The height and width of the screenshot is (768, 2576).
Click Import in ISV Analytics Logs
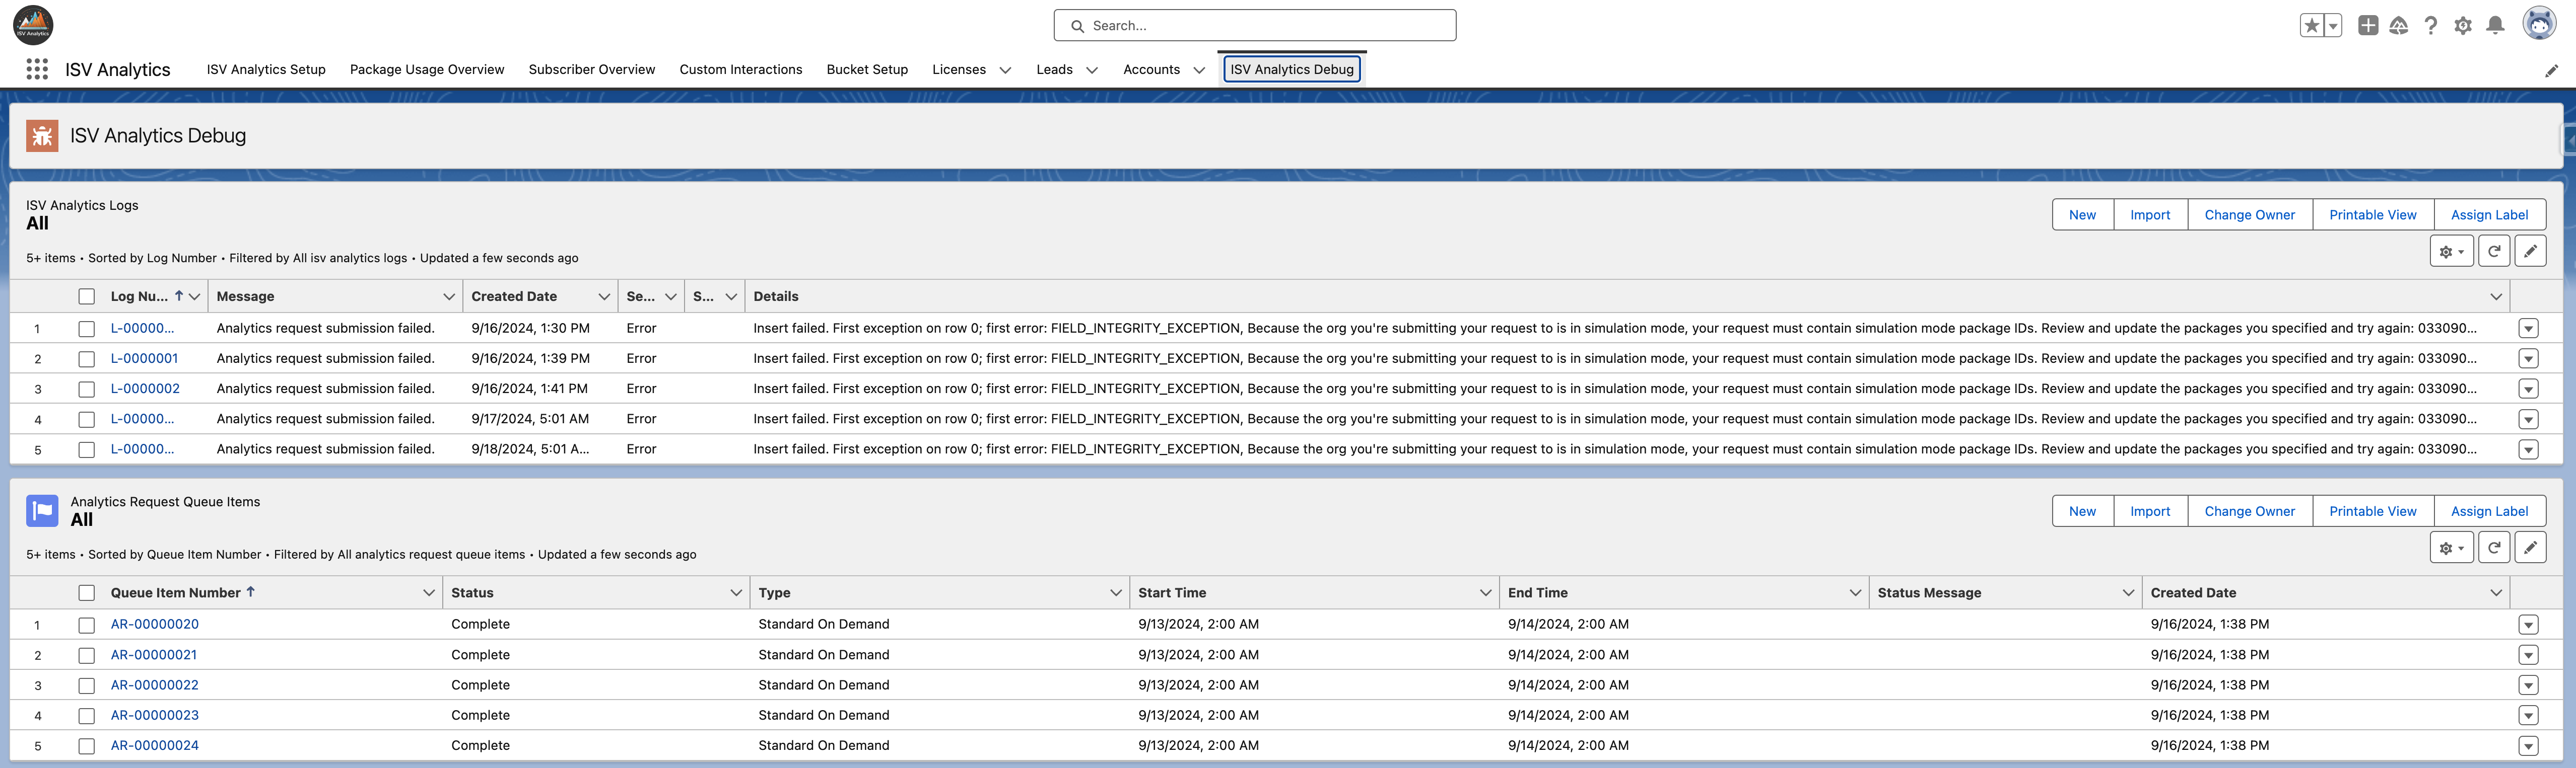2150,215
